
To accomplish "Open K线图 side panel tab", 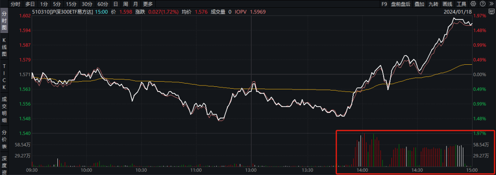I will 4,47.
